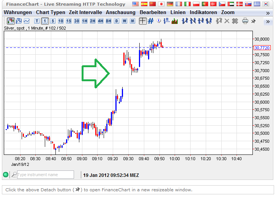
Task: Open the Währungen menu
Action: coord(18,13)
